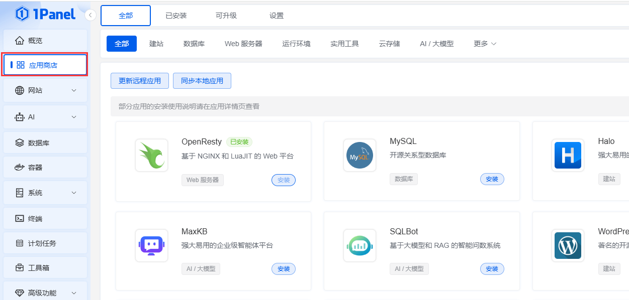Image resolution: width=629 pixels, height=300 pixels.
Task: Click the layers icon beside 数据库
Action: 20,143
